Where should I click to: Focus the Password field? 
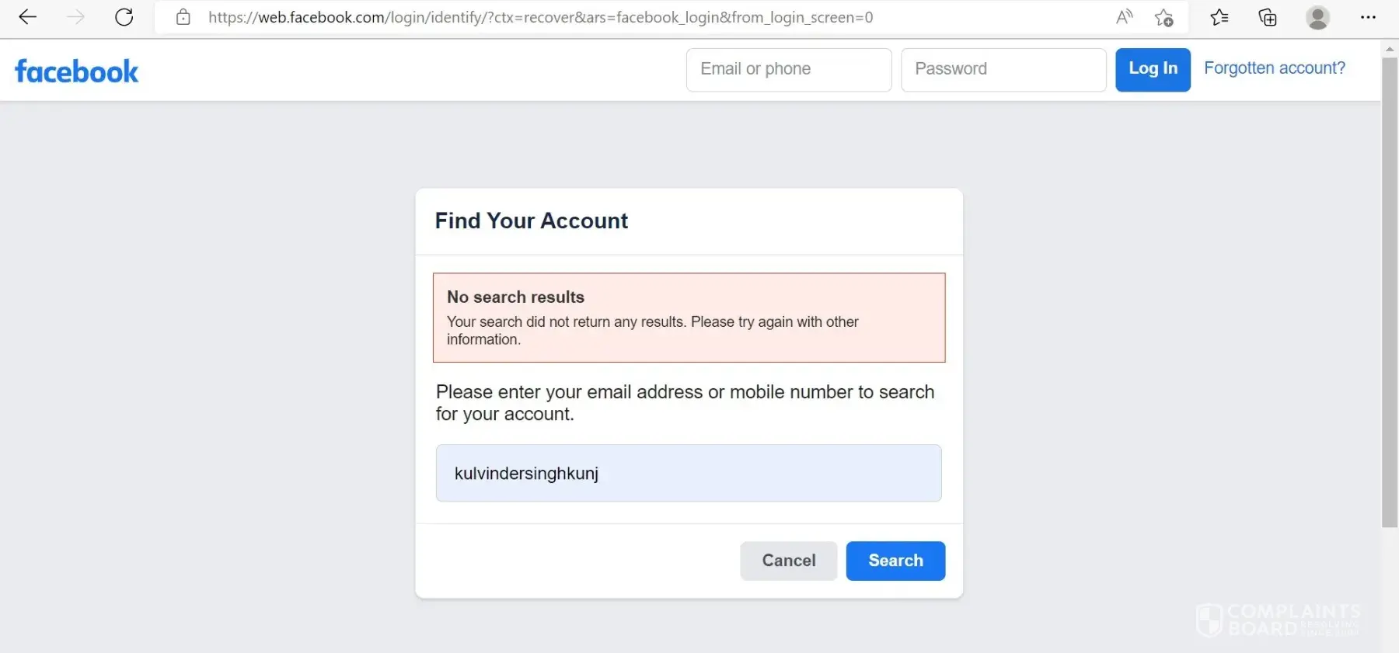pos(1003,70)
